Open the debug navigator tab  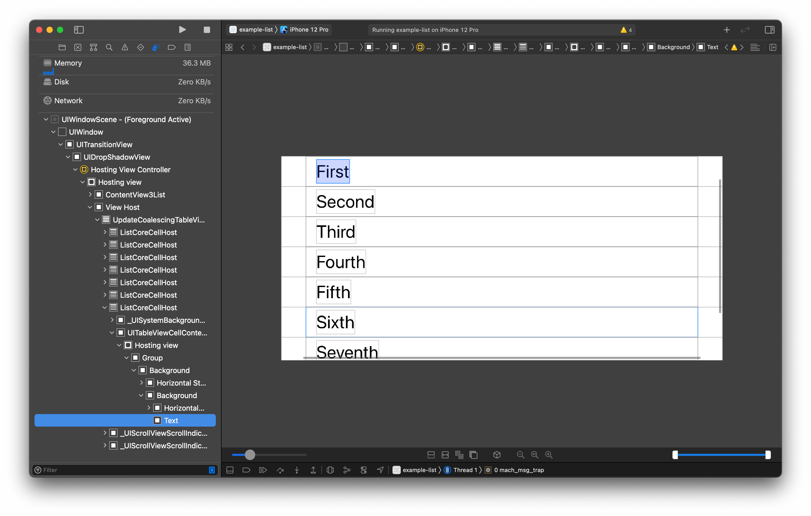tap(156, 47)
